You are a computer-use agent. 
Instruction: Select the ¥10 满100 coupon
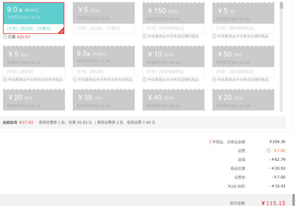tap(174, 61)
